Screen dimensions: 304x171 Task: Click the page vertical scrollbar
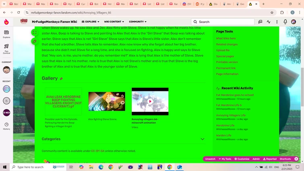tap(302, 87)
